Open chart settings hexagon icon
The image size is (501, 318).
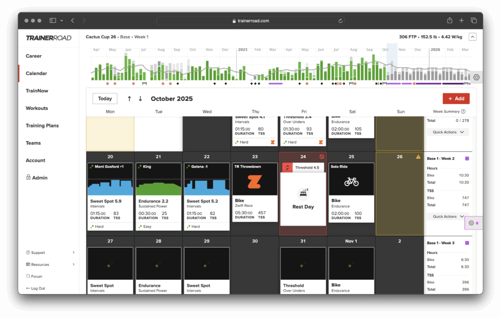(x=476, y=77)
